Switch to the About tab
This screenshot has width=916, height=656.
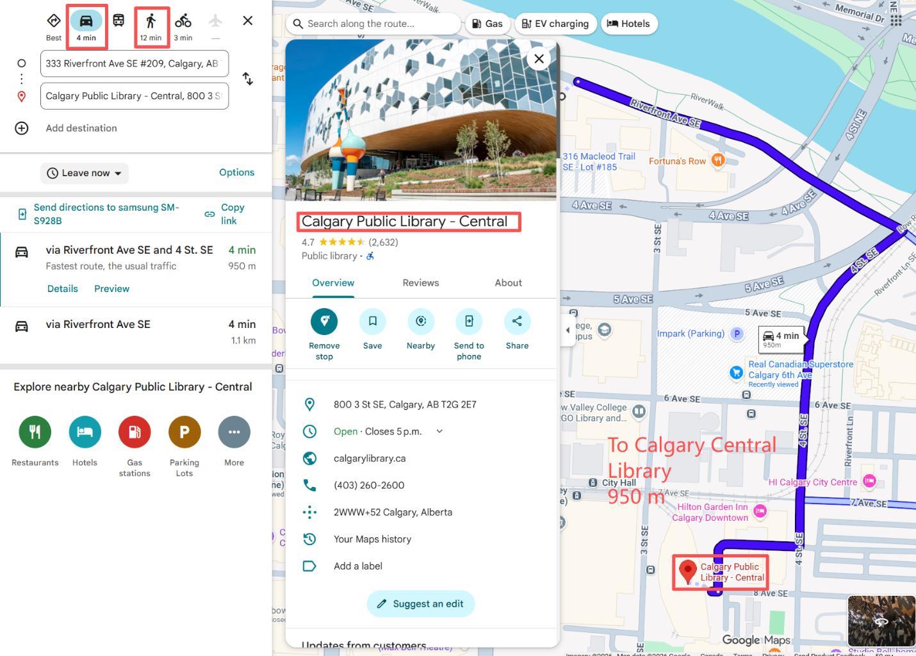click(509, 283)
